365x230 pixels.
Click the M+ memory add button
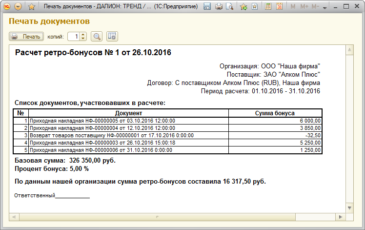[304, 6]
